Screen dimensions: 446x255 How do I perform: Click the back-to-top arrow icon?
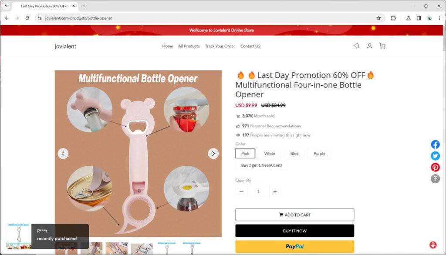click(x=435, y=179)
